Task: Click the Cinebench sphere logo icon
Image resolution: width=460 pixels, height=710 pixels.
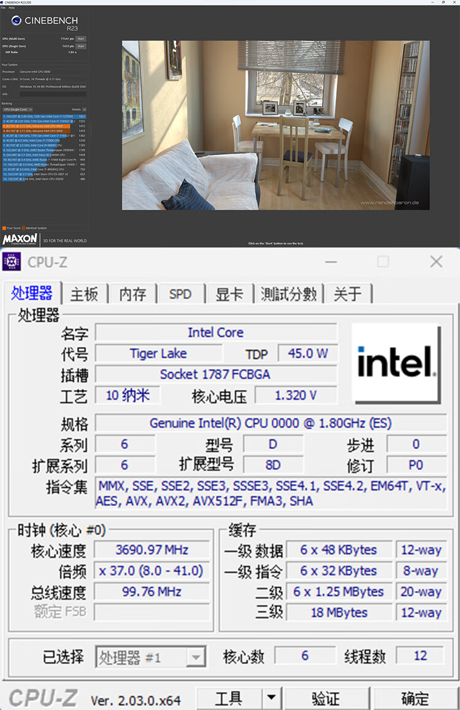Action: (x=17, y=20)
